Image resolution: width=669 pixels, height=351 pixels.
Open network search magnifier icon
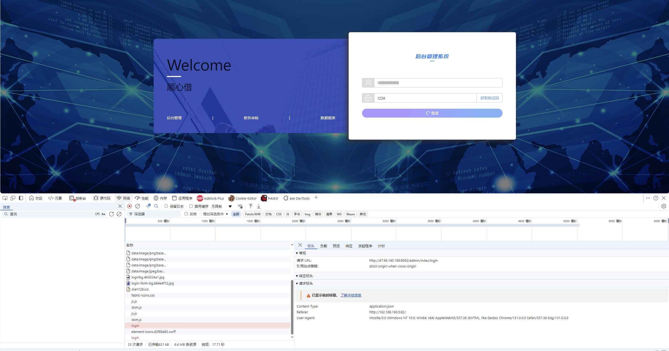(156, 206)
